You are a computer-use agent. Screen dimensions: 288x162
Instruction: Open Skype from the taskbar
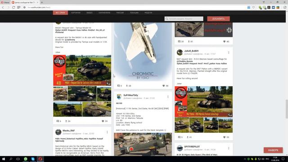click(x=33, y=159)
